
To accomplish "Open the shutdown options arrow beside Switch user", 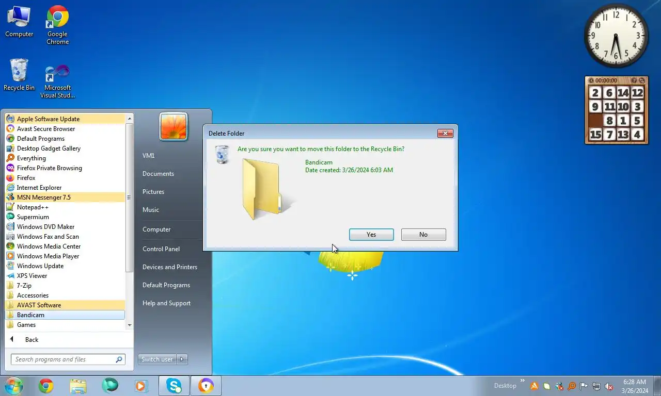I will coord(182,359).
